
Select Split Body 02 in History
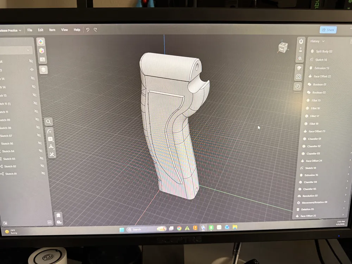[x=321, y=51]
